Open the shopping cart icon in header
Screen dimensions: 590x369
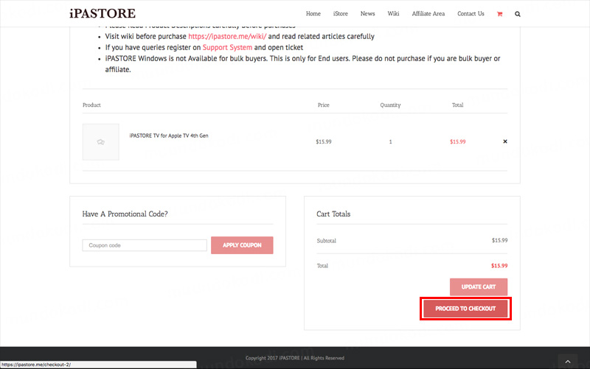tap(499, 14)
